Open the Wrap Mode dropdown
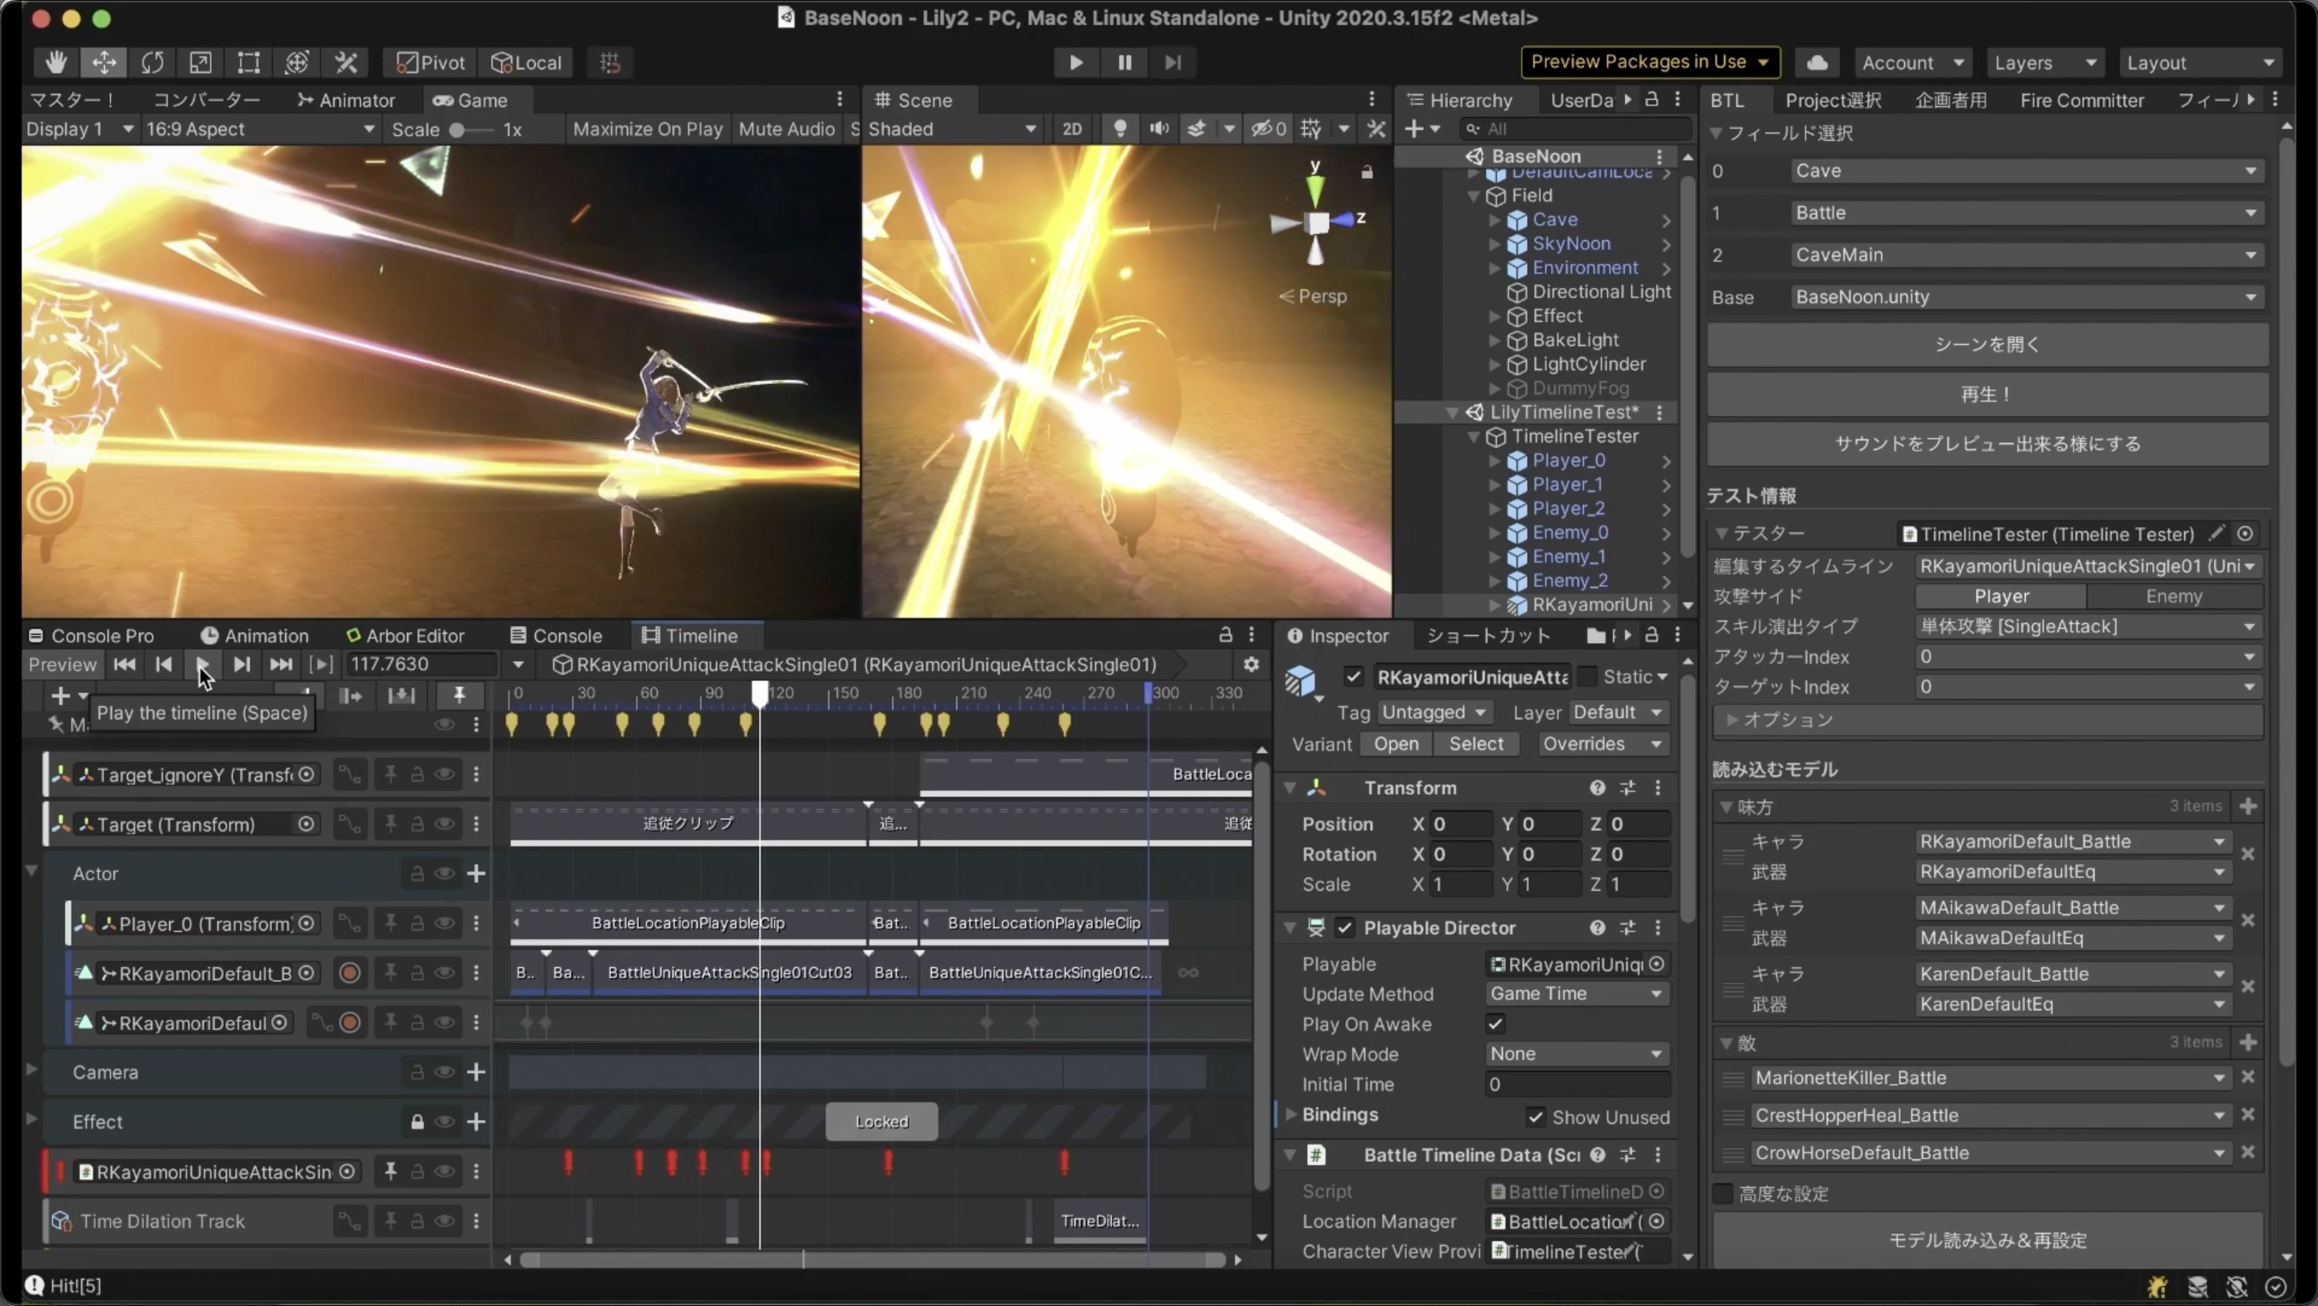Viewport: 2318px width, 1306px height. (1577, 1054)
